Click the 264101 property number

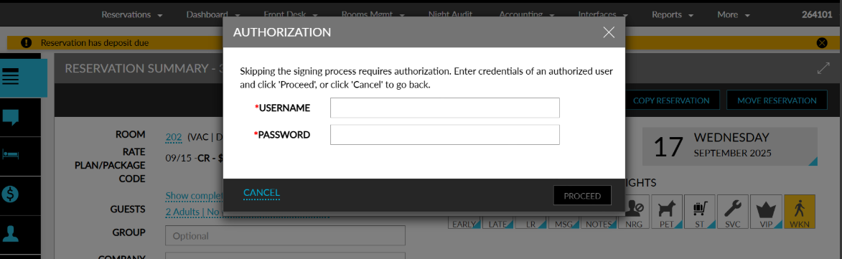pyautogui.click(x=817, y=15)
